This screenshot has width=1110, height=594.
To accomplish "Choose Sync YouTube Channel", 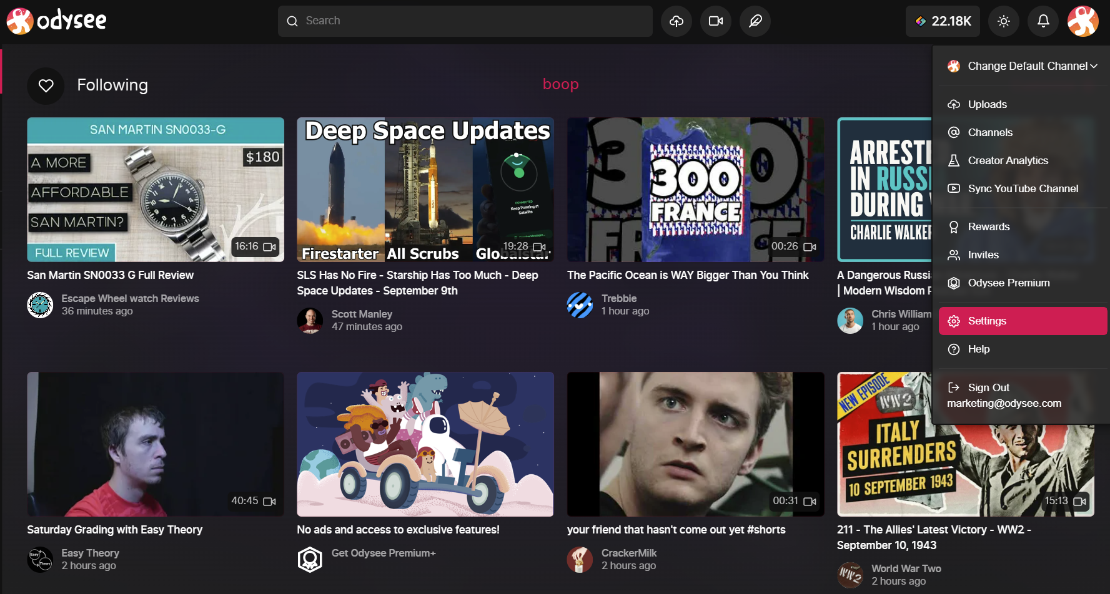I will tap(1023, 188).
